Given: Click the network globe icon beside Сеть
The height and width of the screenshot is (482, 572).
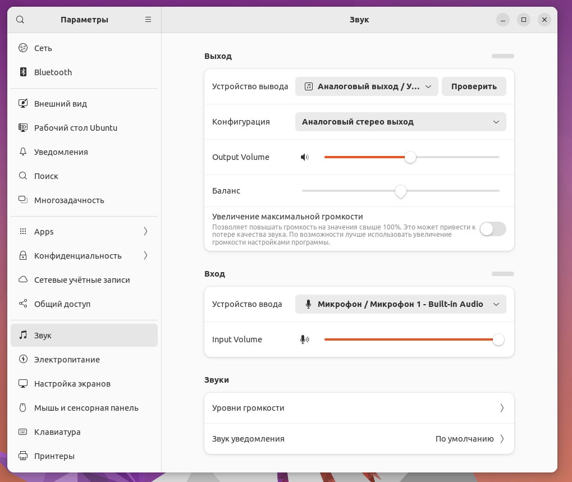Looking at the screenshot, I should (x=23, y=48).
